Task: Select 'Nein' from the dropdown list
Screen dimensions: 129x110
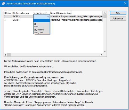Action: (42, 27)
